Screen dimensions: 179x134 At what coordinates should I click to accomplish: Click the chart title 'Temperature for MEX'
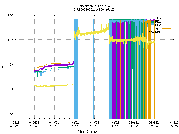[x=94, y=6]
